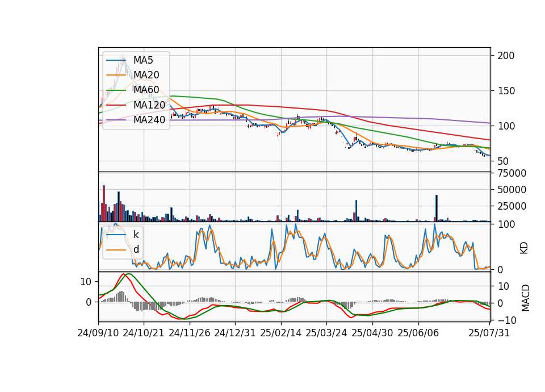Click the 50 price axis tick
Viewport: 545px width, 392px height.
pos(503,161)
